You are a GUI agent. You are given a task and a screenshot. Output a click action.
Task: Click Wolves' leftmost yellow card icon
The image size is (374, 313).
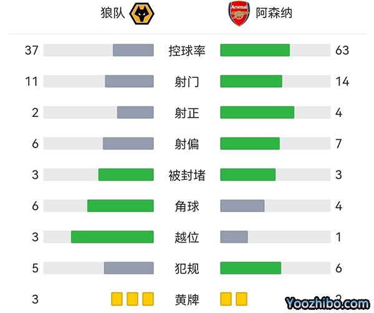click(x=117, y=299)
